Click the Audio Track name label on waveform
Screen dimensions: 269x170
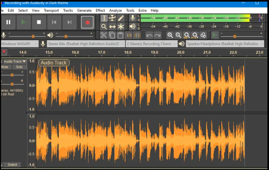click(54, 63)
